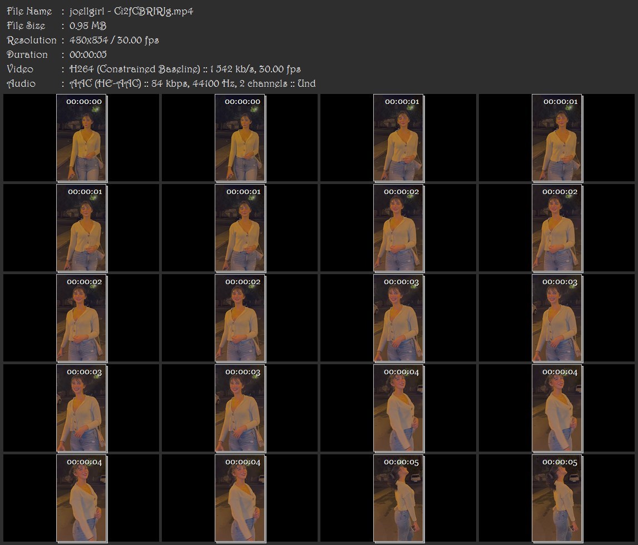Open the third-row second 00:00:02 thumbnail

click(x=240, y=318)
